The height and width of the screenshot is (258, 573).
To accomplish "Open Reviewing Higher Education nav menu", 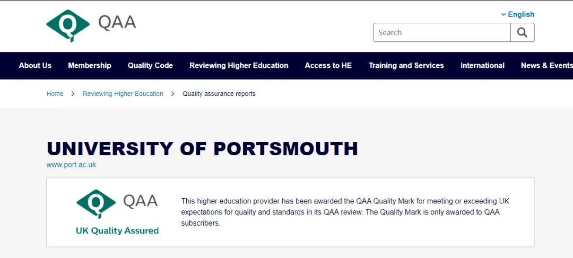I will 239,66.
